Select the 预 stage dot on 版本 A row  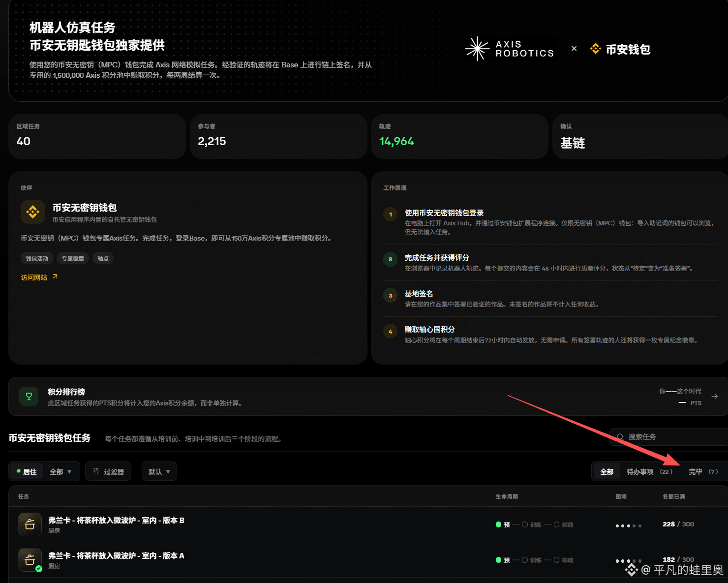tap(499, 560)
